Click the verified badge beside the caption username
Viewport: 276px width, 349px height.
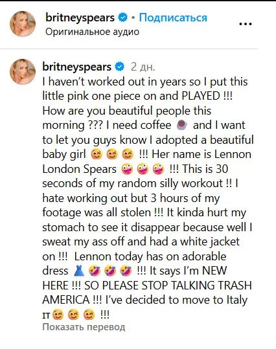120,67
